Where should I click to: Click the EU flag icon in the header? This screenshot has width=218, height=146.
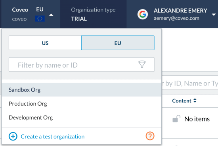(x=40, y=19)
